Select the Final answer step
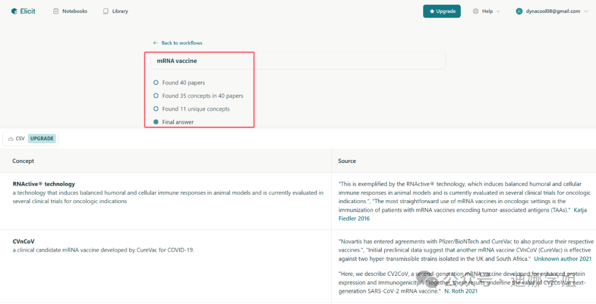596x304 pixels. point(174,122)
